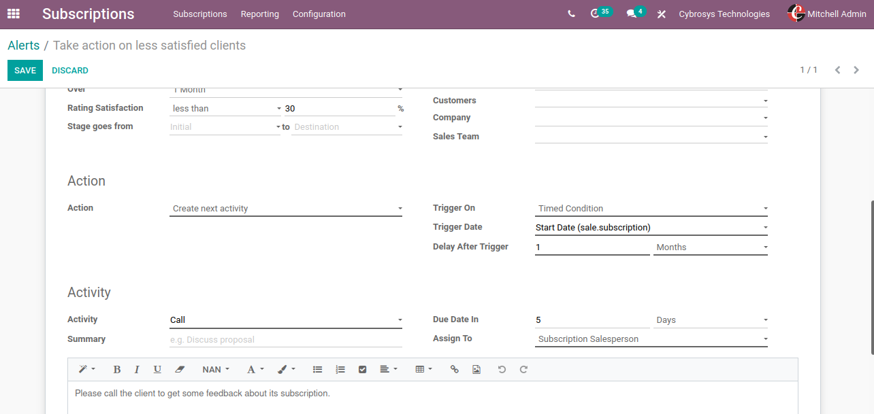Image resolution: width=874 pixels, height=414 pixels.
Task: Insert a link in the editor
Action: (x=455, y=369)
